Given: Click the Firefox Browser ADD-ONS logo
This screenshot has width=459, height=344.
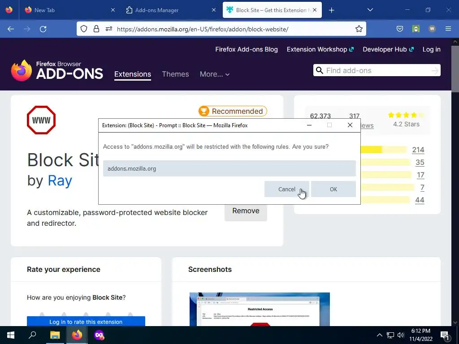Looking at the screenshot, I should pos(57,70).
